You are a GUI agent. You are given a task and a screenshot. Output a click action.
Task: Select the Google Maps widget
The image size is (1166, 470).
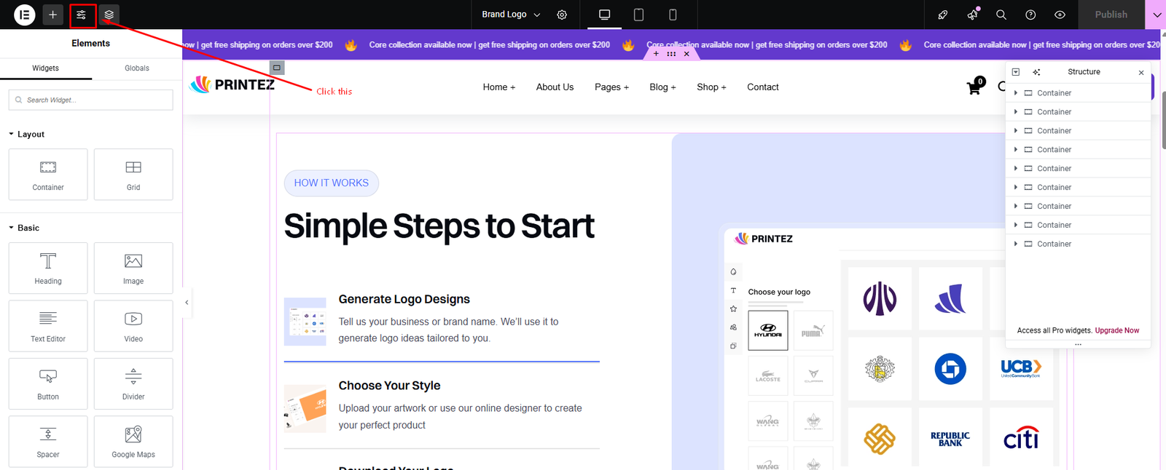pos(133,441)
